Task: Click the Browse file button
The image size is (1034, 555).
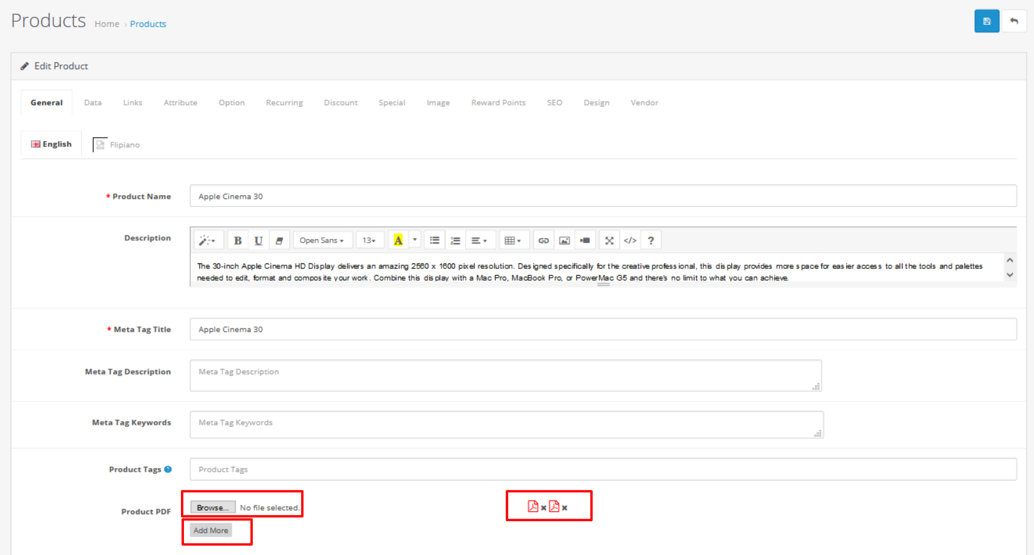Action: click(x=213, y=507)
